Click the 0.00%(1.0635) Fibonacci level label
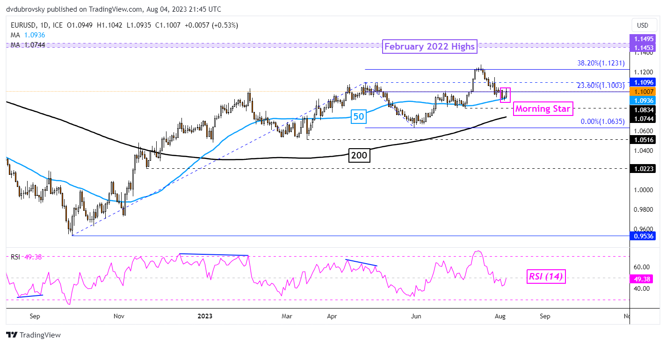 click(x=603, y=122)
